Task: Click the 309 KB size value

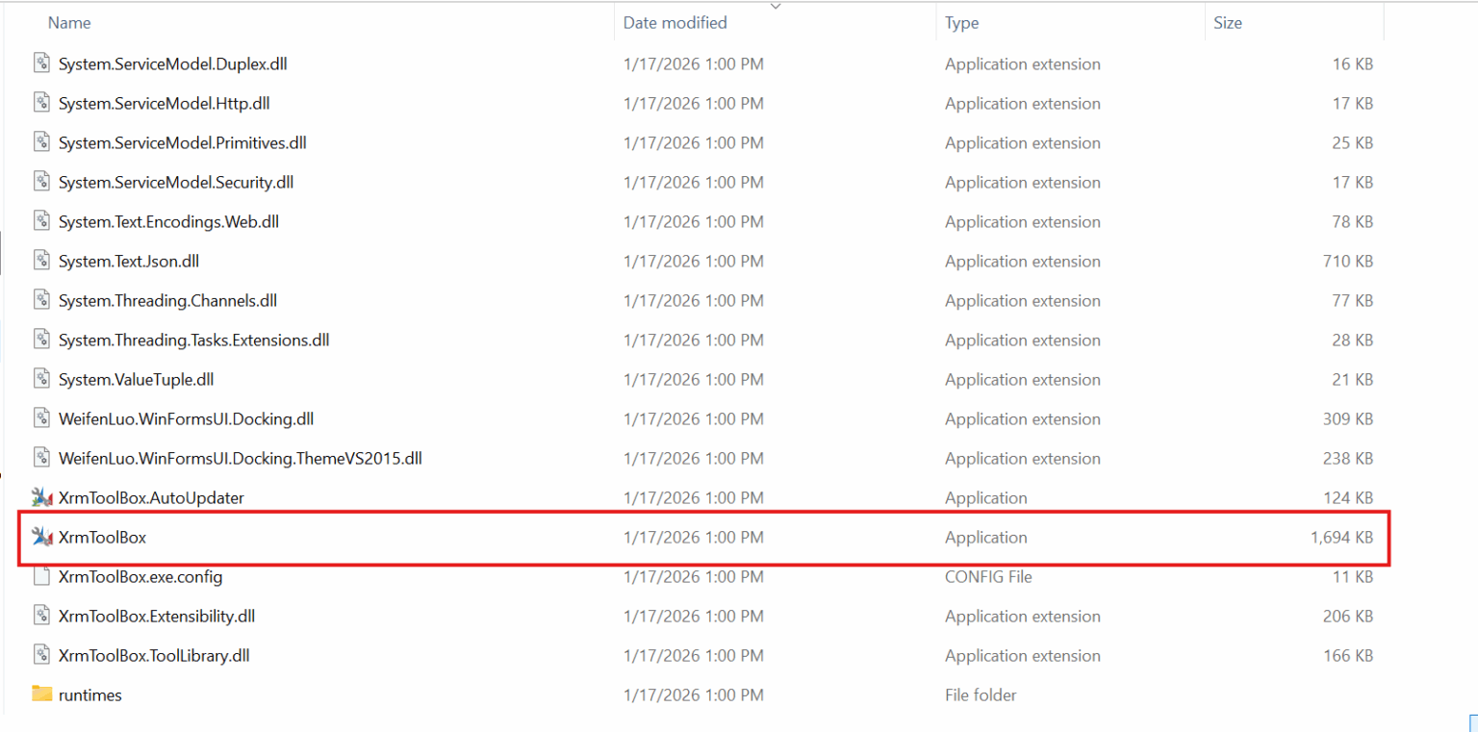Action: coord(1348,418)
